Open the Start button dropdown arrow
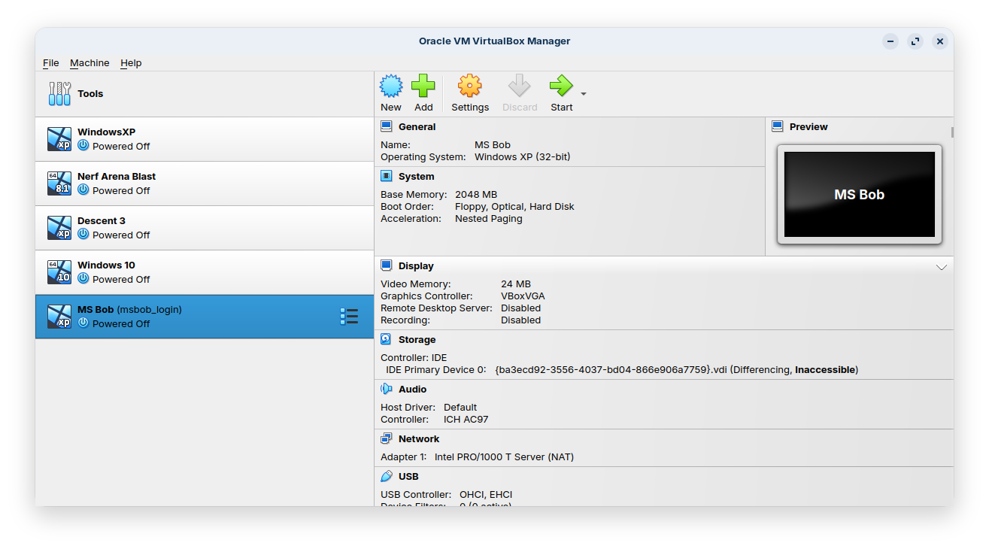989x549 pixels. point(584,94)
